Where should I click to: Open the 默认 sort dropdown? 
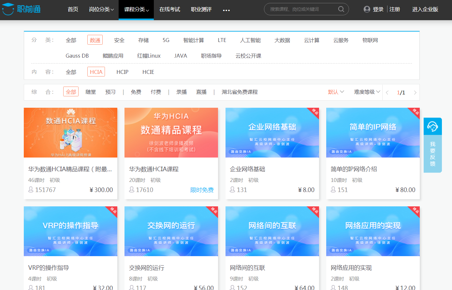point(336,92)
